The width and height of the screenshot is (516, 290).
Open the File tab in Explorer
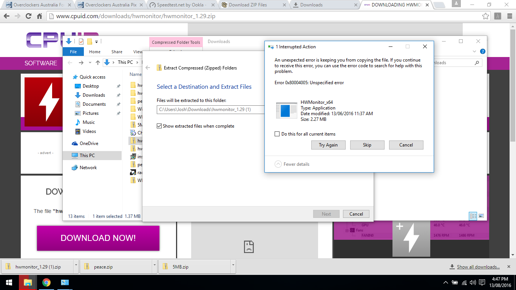click(x=73, y=52)
